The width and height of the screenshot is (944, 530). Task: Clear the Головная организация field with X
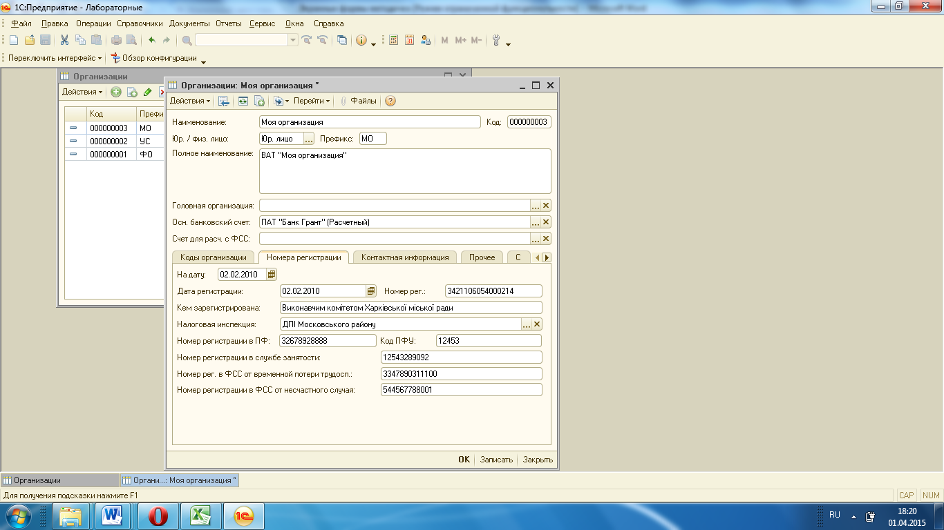point(545,206)
